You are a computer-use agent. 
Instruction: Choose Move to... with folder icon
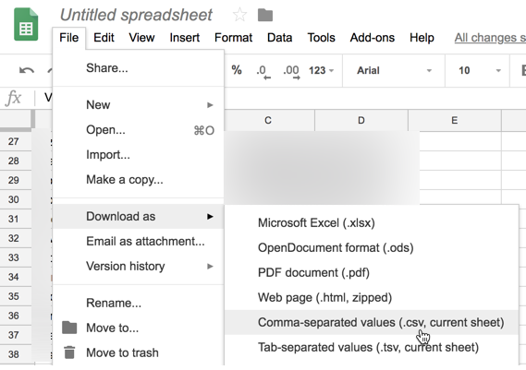pyautogui.click(x=139, y=328)
